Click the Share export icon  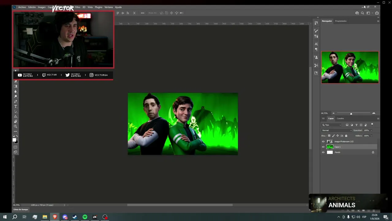point(377,13)
